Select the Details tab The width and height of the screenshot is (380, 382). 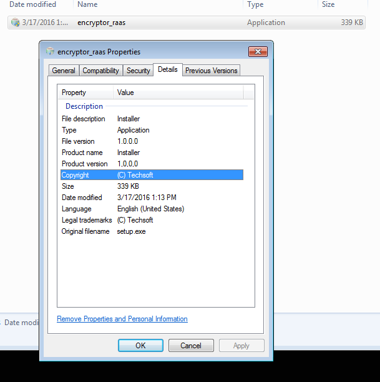click(x=168, y=69)
